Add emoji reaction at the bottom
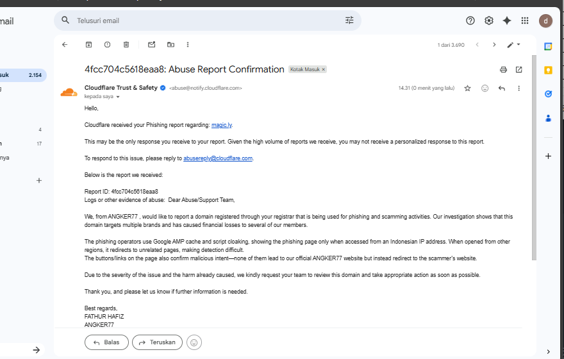 coord(194,342)
